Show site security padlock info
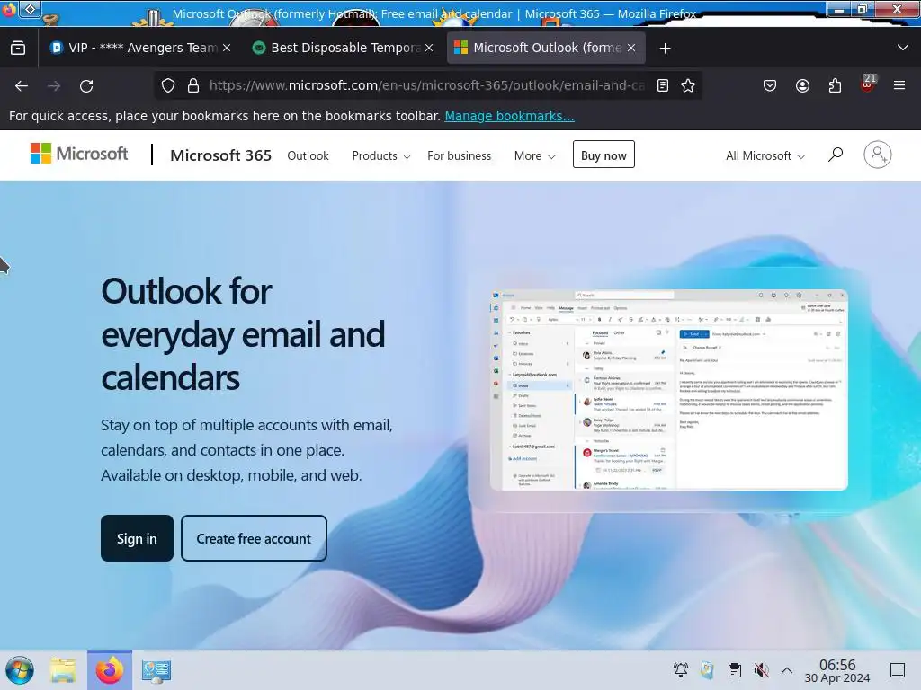 193,85
